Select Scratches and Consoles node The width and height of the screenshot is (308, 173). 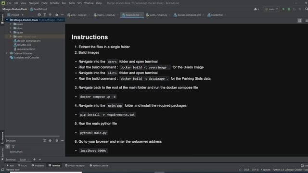tap(25, 58)
